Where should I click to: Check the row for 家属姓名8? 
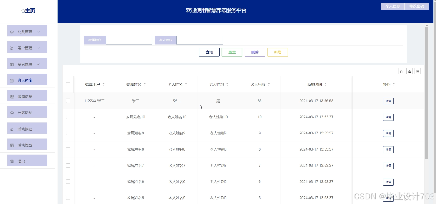coord(68,149)
